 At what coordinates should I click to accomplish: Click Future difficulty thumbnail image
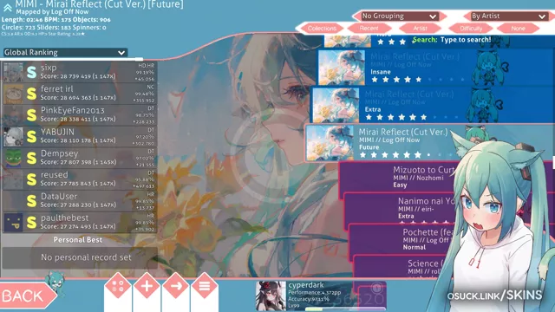(x=330, y=143)
